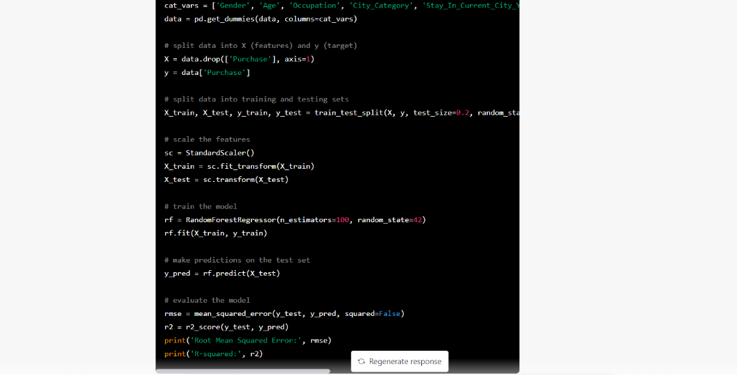Click the print 'Root Mean Squared Error:' line
737x375 pixels.
click(248, 341)
